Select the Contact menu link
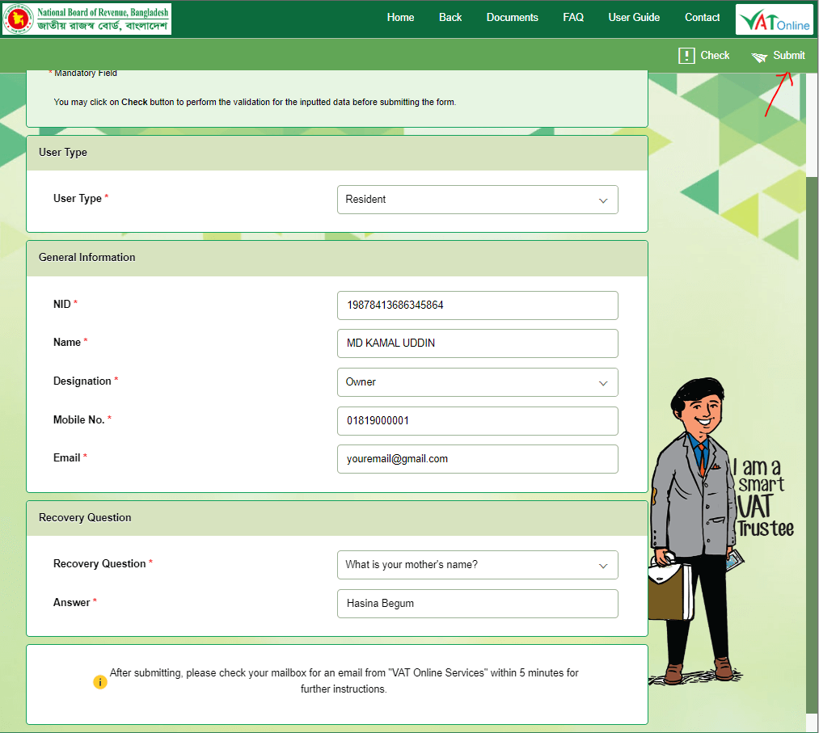This screenshot has height=733, width=819. coord(702,18)
